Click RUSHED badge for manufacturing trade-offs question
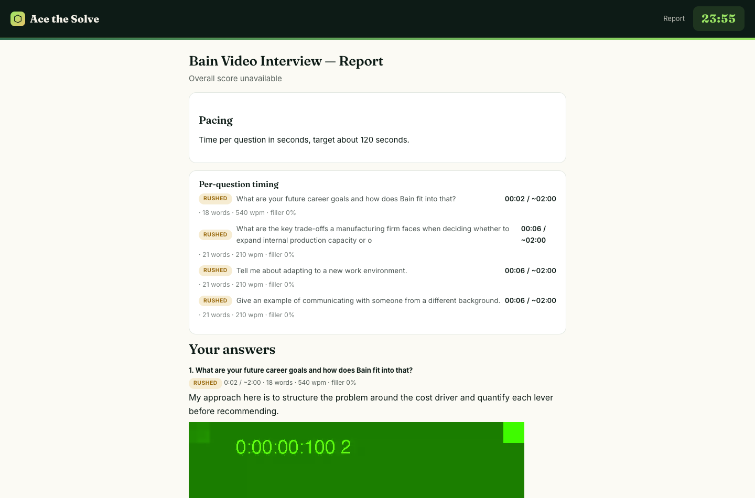 point(215,235)
